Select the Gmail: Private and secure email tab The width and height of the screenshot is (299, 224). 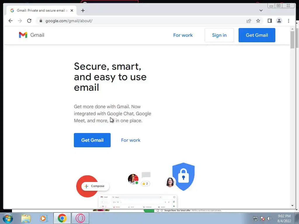tap(41, 10)
